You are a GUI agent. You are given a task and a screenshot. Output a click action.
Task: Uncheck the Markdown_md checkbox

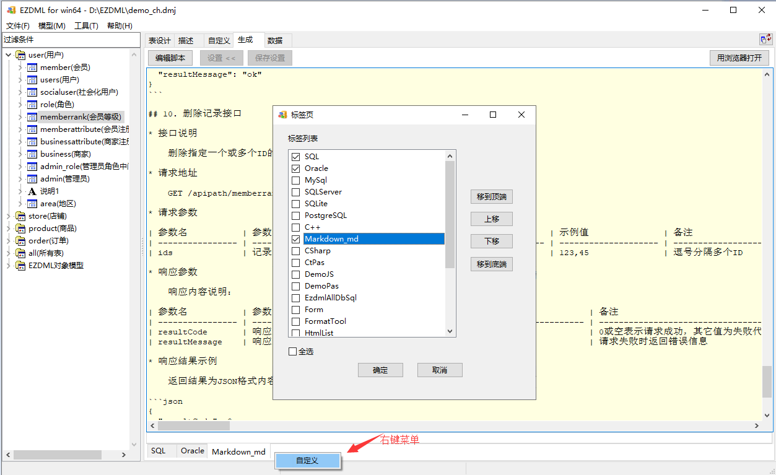click(x=296, y=239)
